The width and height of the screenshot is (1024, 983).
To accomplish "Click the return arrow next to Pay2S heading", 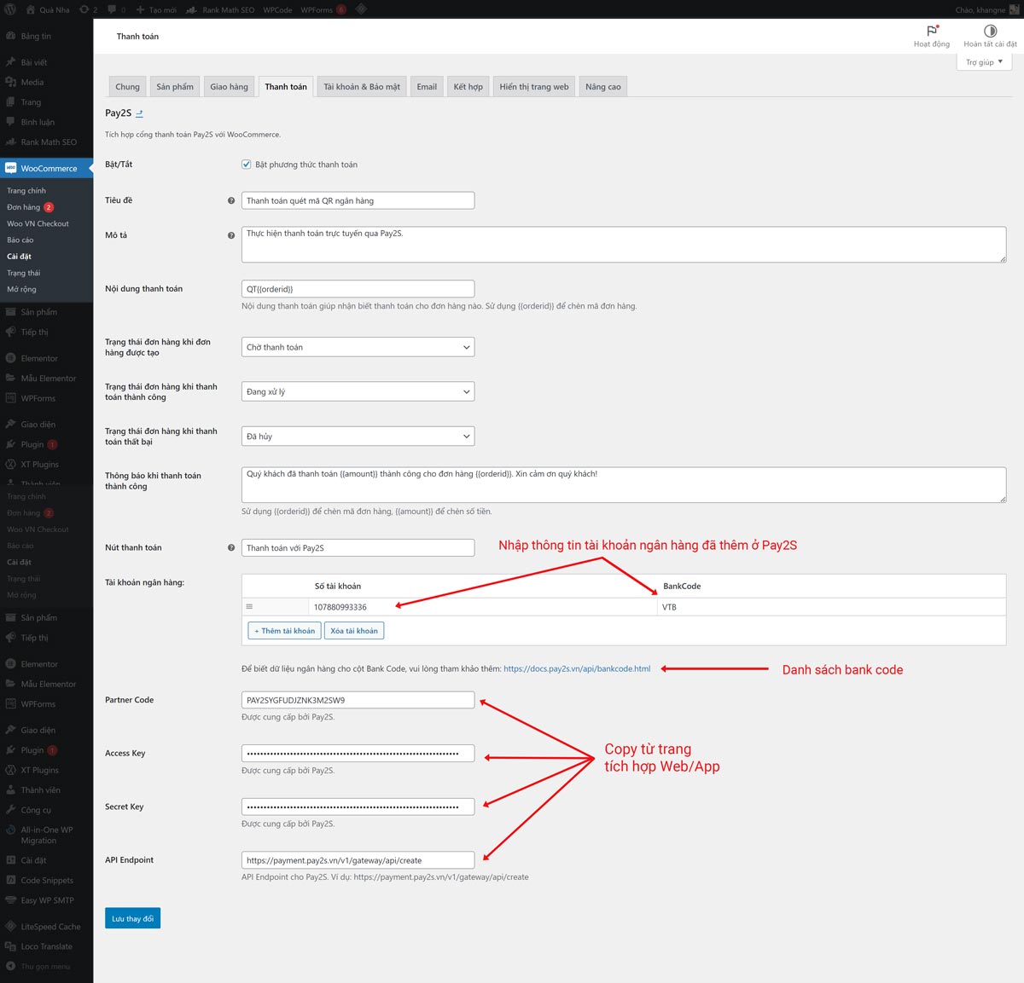I will (x=139, y=113).
